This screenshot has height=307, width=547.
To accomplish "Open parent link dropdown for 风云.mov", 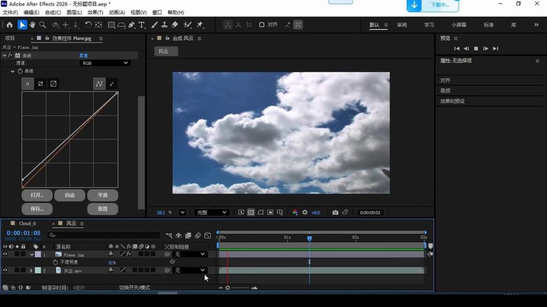I will [x=190, y=270].
